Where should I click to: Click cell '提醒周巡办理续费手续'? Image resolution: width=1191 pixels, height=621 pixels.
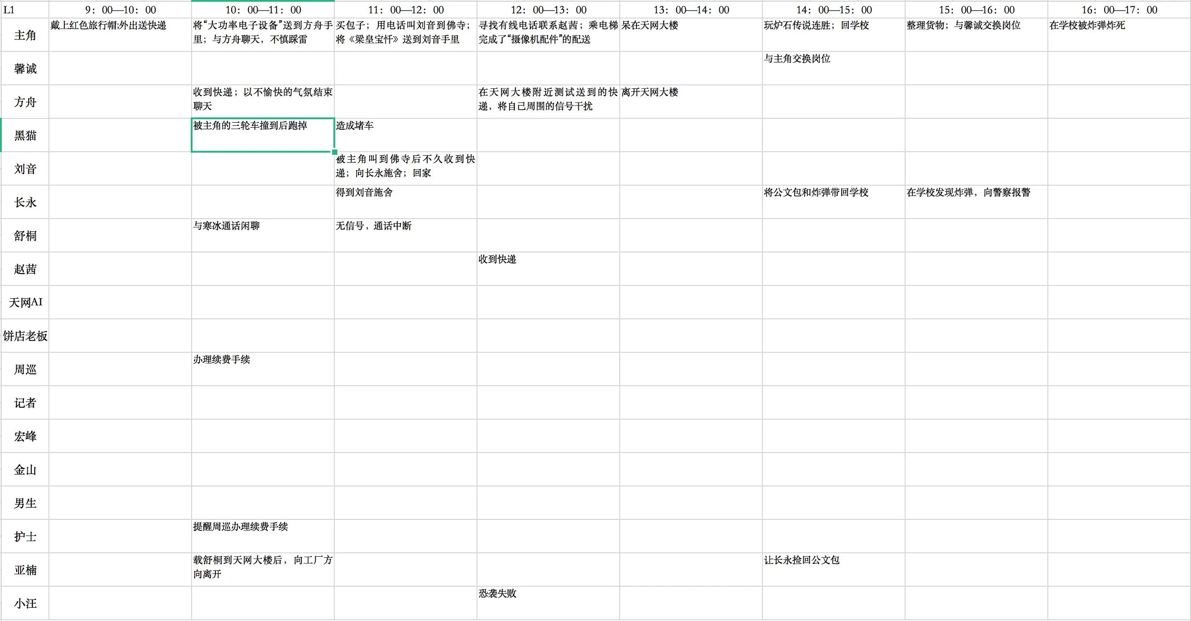tap(263, 537)
